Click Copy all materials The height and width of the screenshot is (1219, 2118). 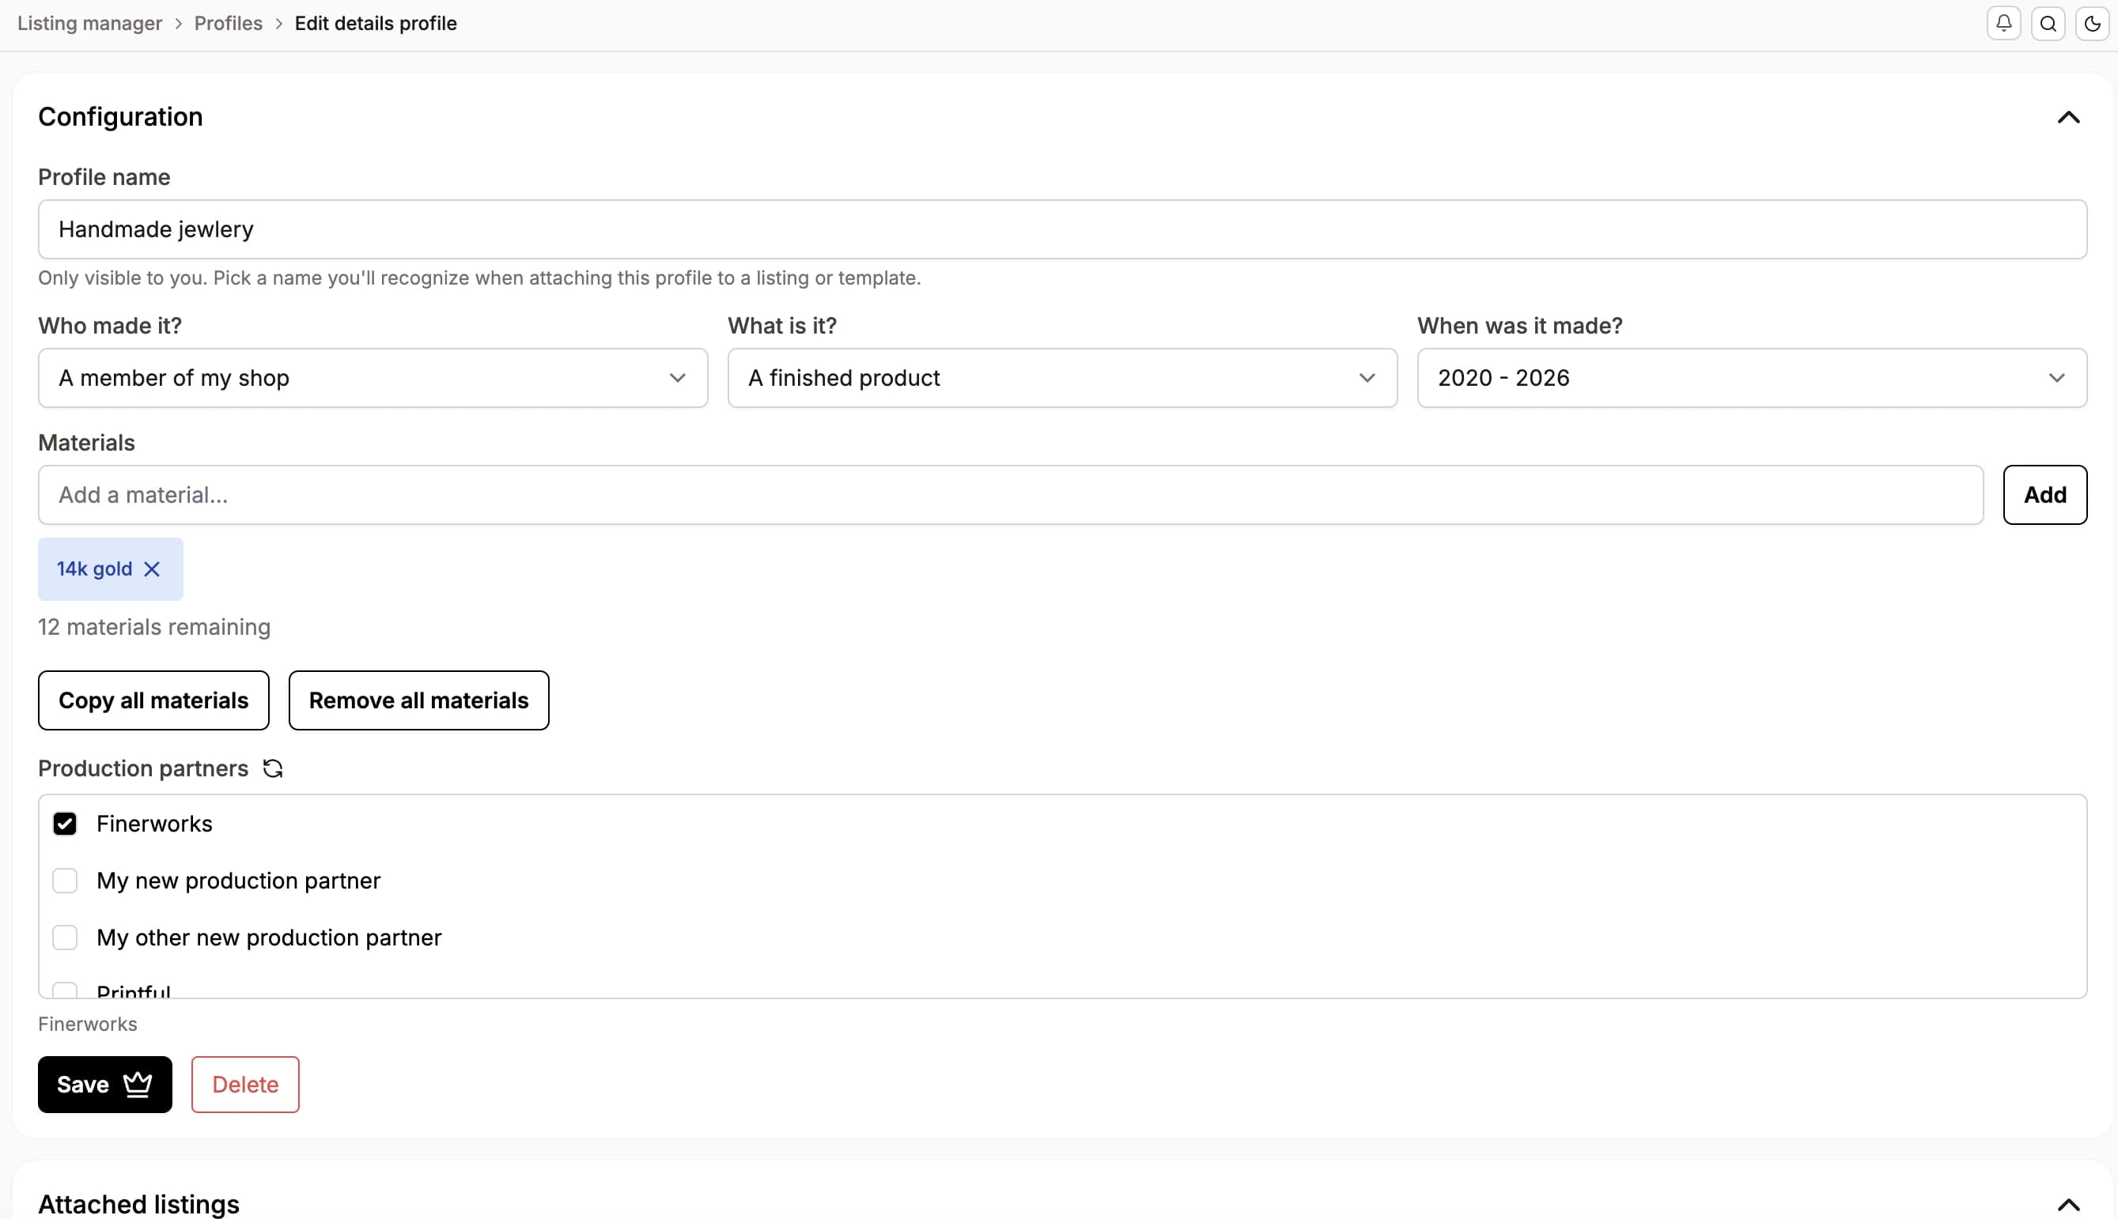click(153, 700)
